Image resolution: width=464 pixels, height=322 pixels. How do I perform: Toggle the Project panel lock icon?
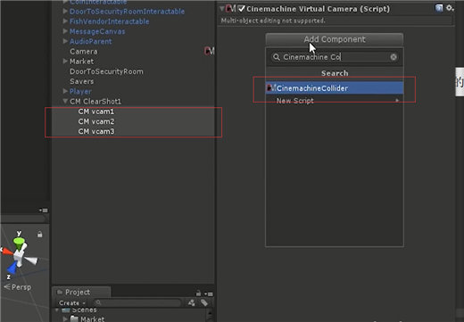[198, 293]
